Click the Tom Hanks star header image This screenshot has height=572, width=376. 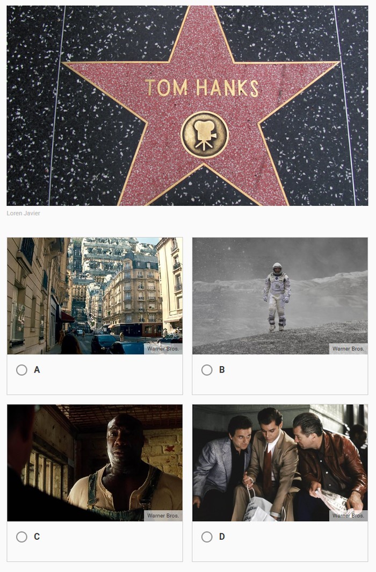click(x=187, y=106)
